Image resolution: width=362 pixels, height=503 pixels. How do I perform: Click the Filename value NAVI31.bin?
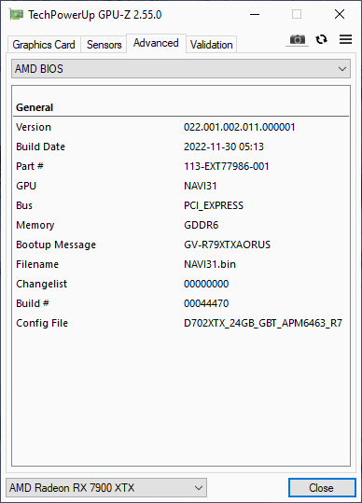click(210, 264)
